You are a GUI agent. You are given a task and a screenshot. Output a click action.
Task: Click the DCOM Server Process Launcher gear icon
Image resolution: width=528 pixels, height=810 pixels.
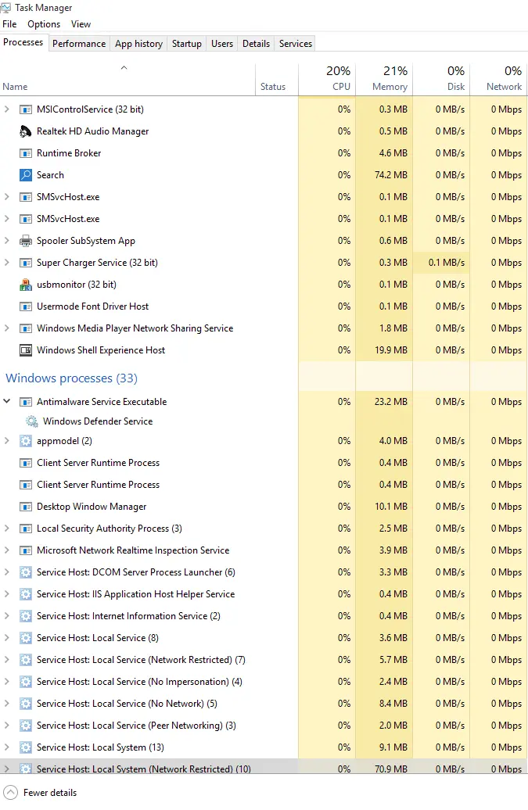click(25, 572)
